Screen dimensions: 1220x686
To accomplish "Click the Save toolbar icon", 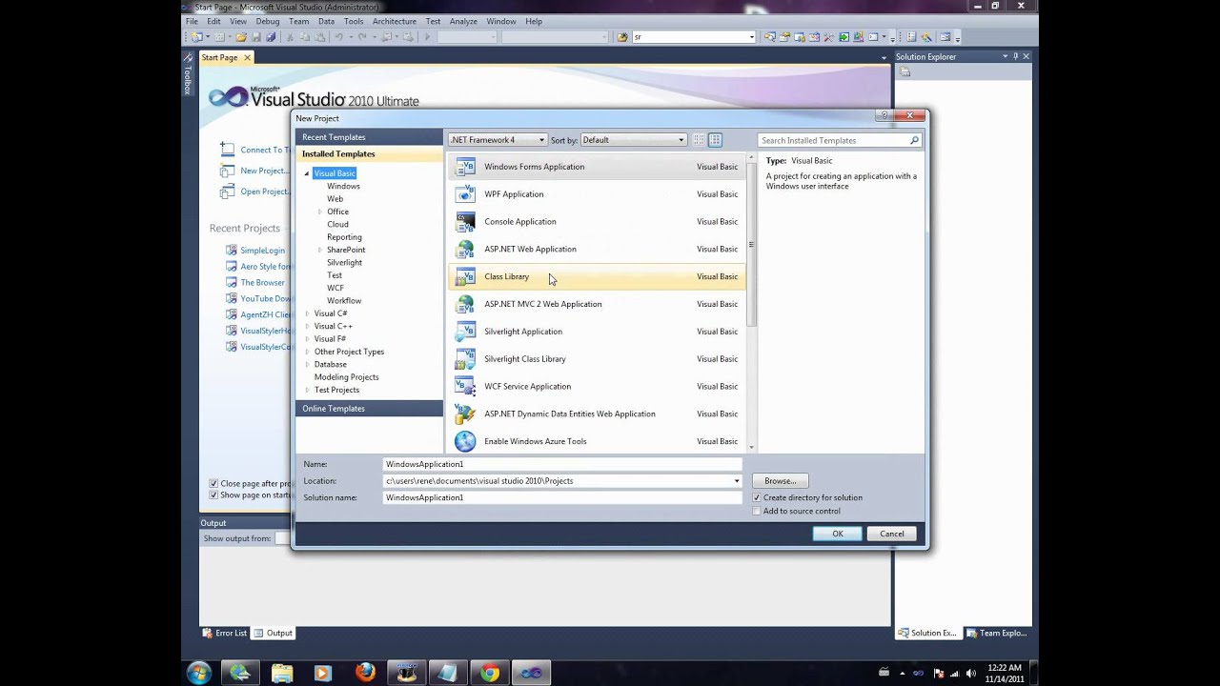I will point(256,37).
